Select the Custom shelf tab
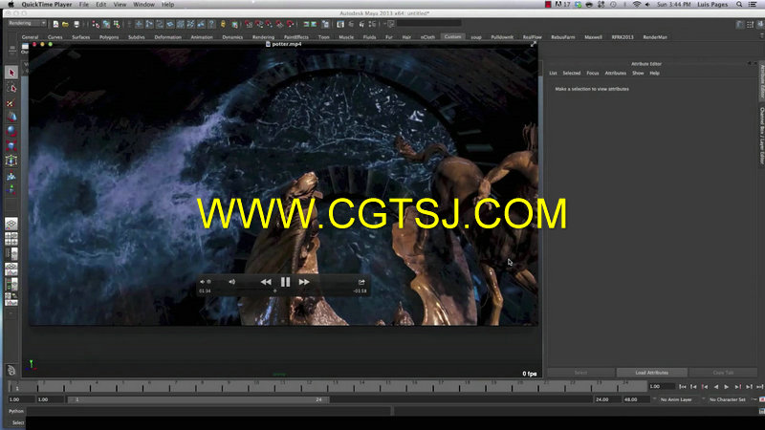The image size is (765, 430). [x=452, y=37]
